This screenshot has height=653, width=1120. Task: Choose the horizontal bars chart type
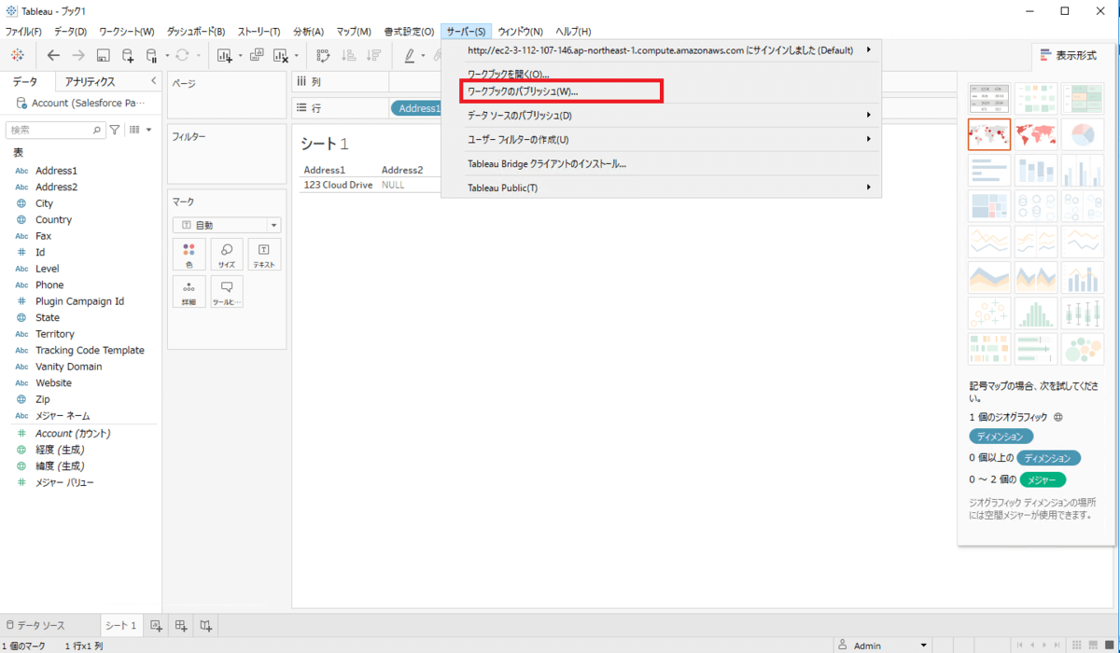click(989, 171)
